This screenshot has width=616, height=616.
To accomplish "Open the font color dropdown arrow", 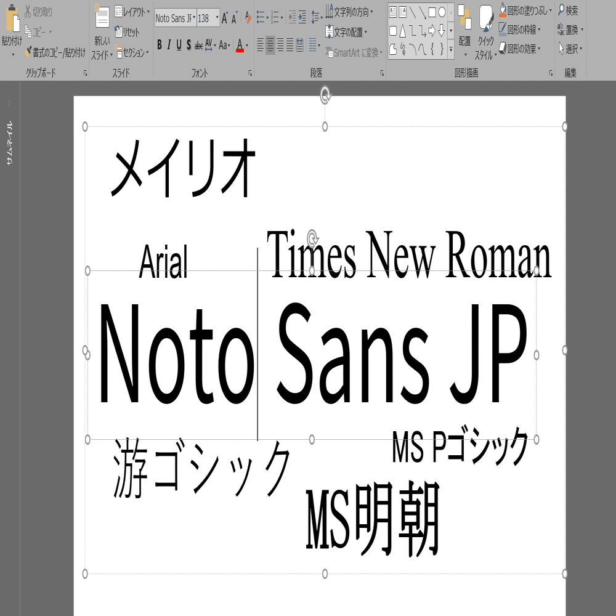I will (247, 46).
